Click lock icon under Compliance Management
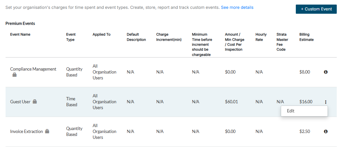This screenshot has height=148, width=342. click(14, 75)
